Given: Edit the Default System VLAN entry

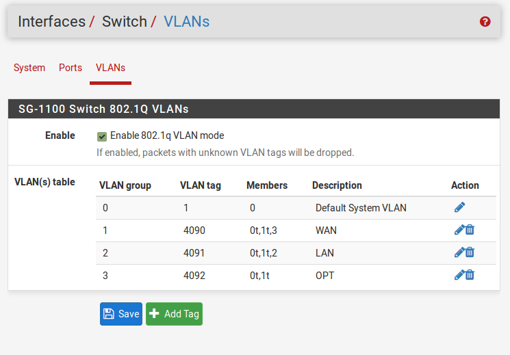Looking at the screenshot, I should 459,207.
